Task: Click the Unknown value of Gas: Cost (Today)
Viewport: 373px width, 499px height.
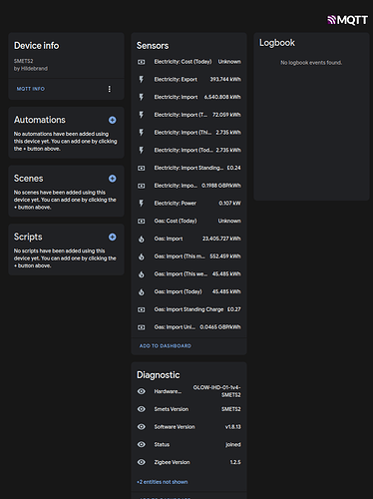Action: pos(229,221)
